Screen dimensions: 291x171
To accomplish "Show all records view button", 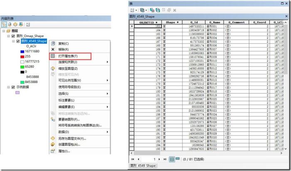I will click(172, 159).
